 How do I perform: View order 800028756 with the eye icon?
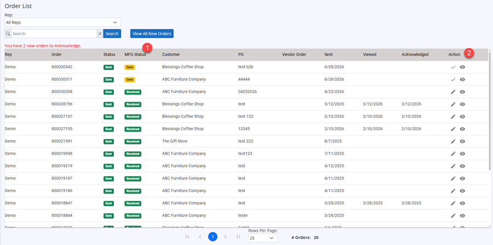(x=462, y=104)
